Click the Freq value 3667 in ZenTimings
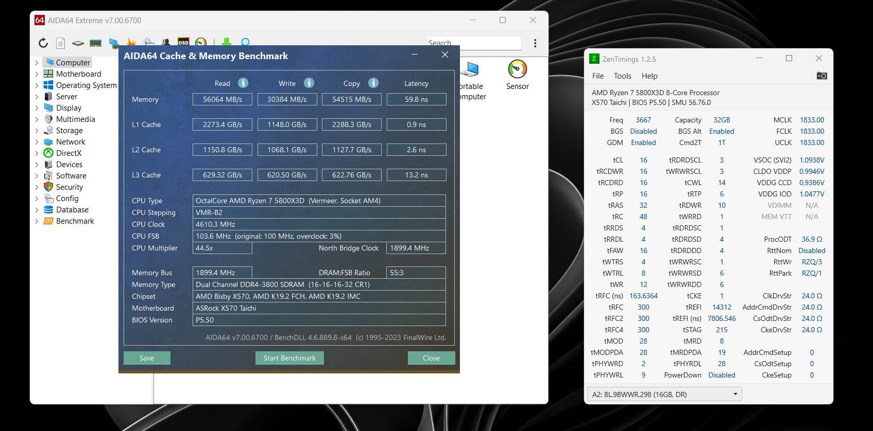 (x=643, y=120)
